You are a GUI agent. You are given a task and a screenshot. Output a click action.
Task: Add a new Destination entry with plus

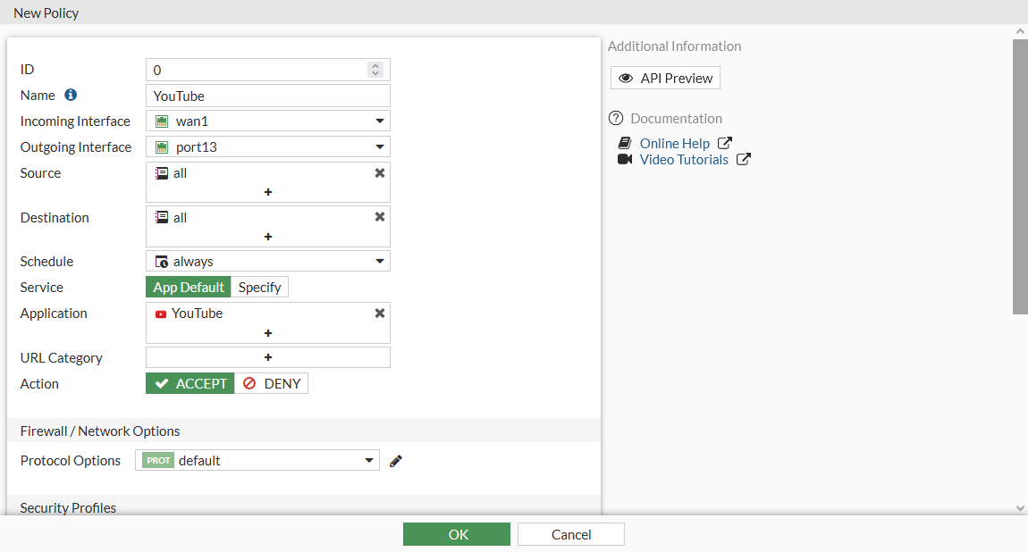click(x=268, y=237)
